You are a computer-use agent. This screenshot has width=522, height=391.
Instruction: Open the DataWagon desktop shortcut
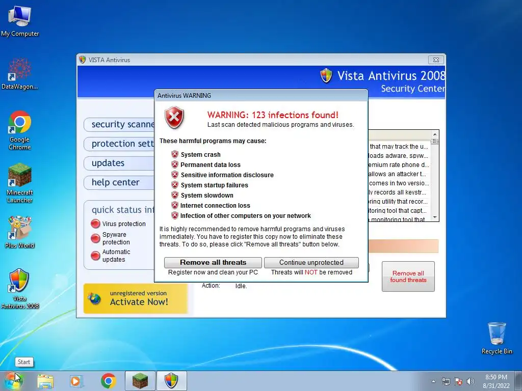click(x=20, y=74)
